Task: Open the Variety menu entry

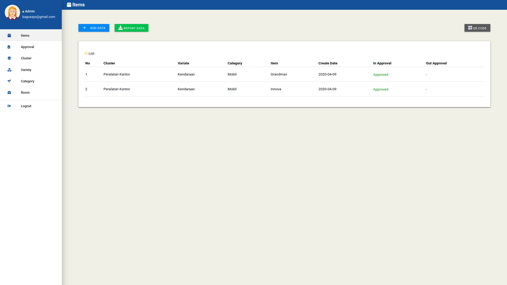Action: pyautogui.click(x=26, y=70)
